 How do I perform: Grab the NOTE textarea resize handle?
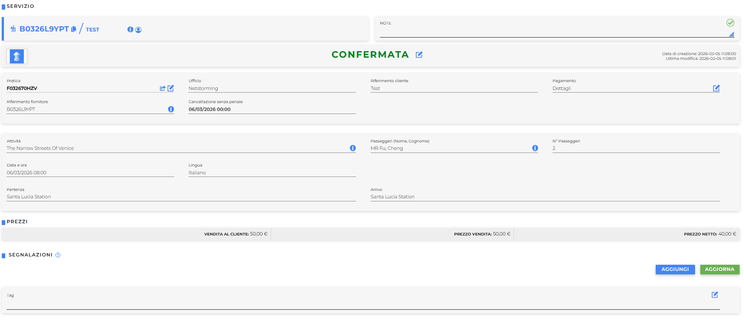point(731,35)
